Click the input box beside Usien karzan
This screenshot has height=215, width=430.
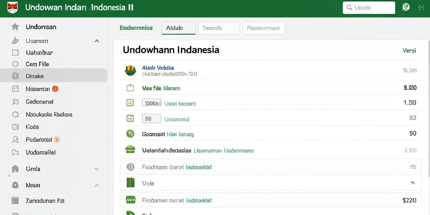(152, 103)
